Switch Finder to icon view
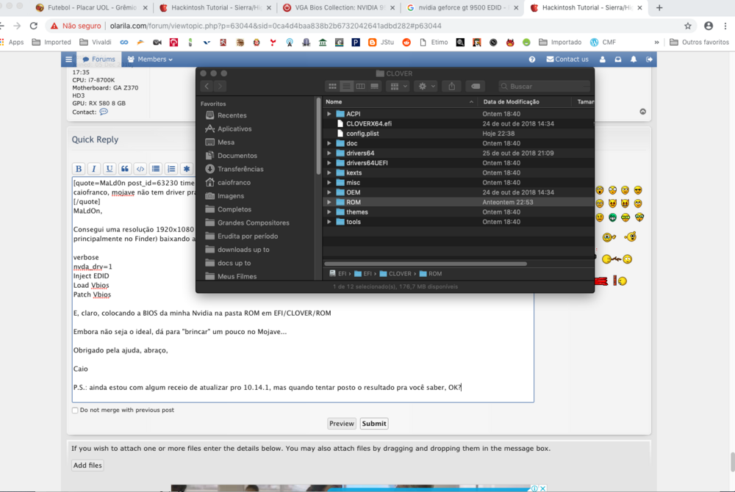 click(x=333, y=86)
